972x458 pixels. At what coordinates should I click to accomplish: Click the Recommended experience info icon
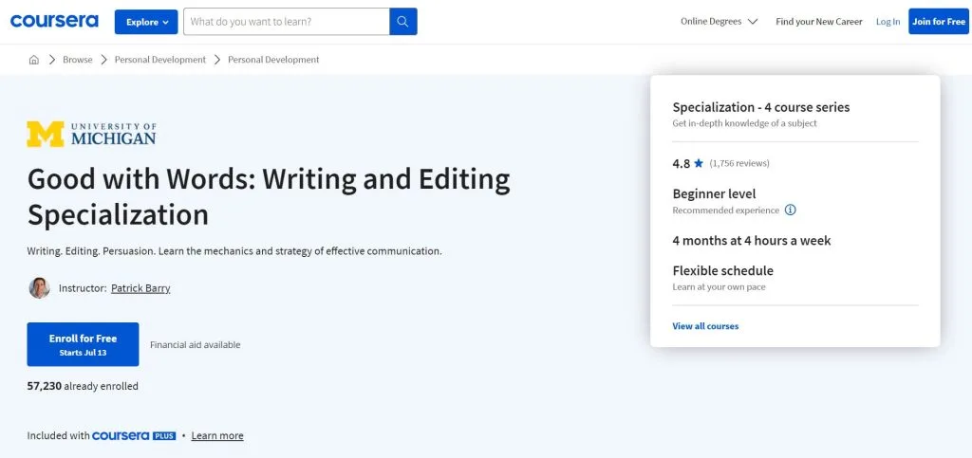click(x=791, y=210)
